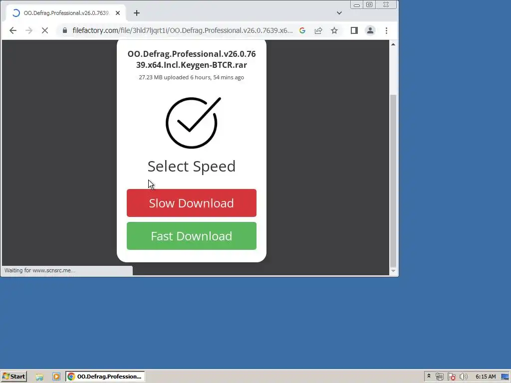The image size is (511, 383).
Task: Close the OO.Defrag.Professional tab
Action: [118, 13]
